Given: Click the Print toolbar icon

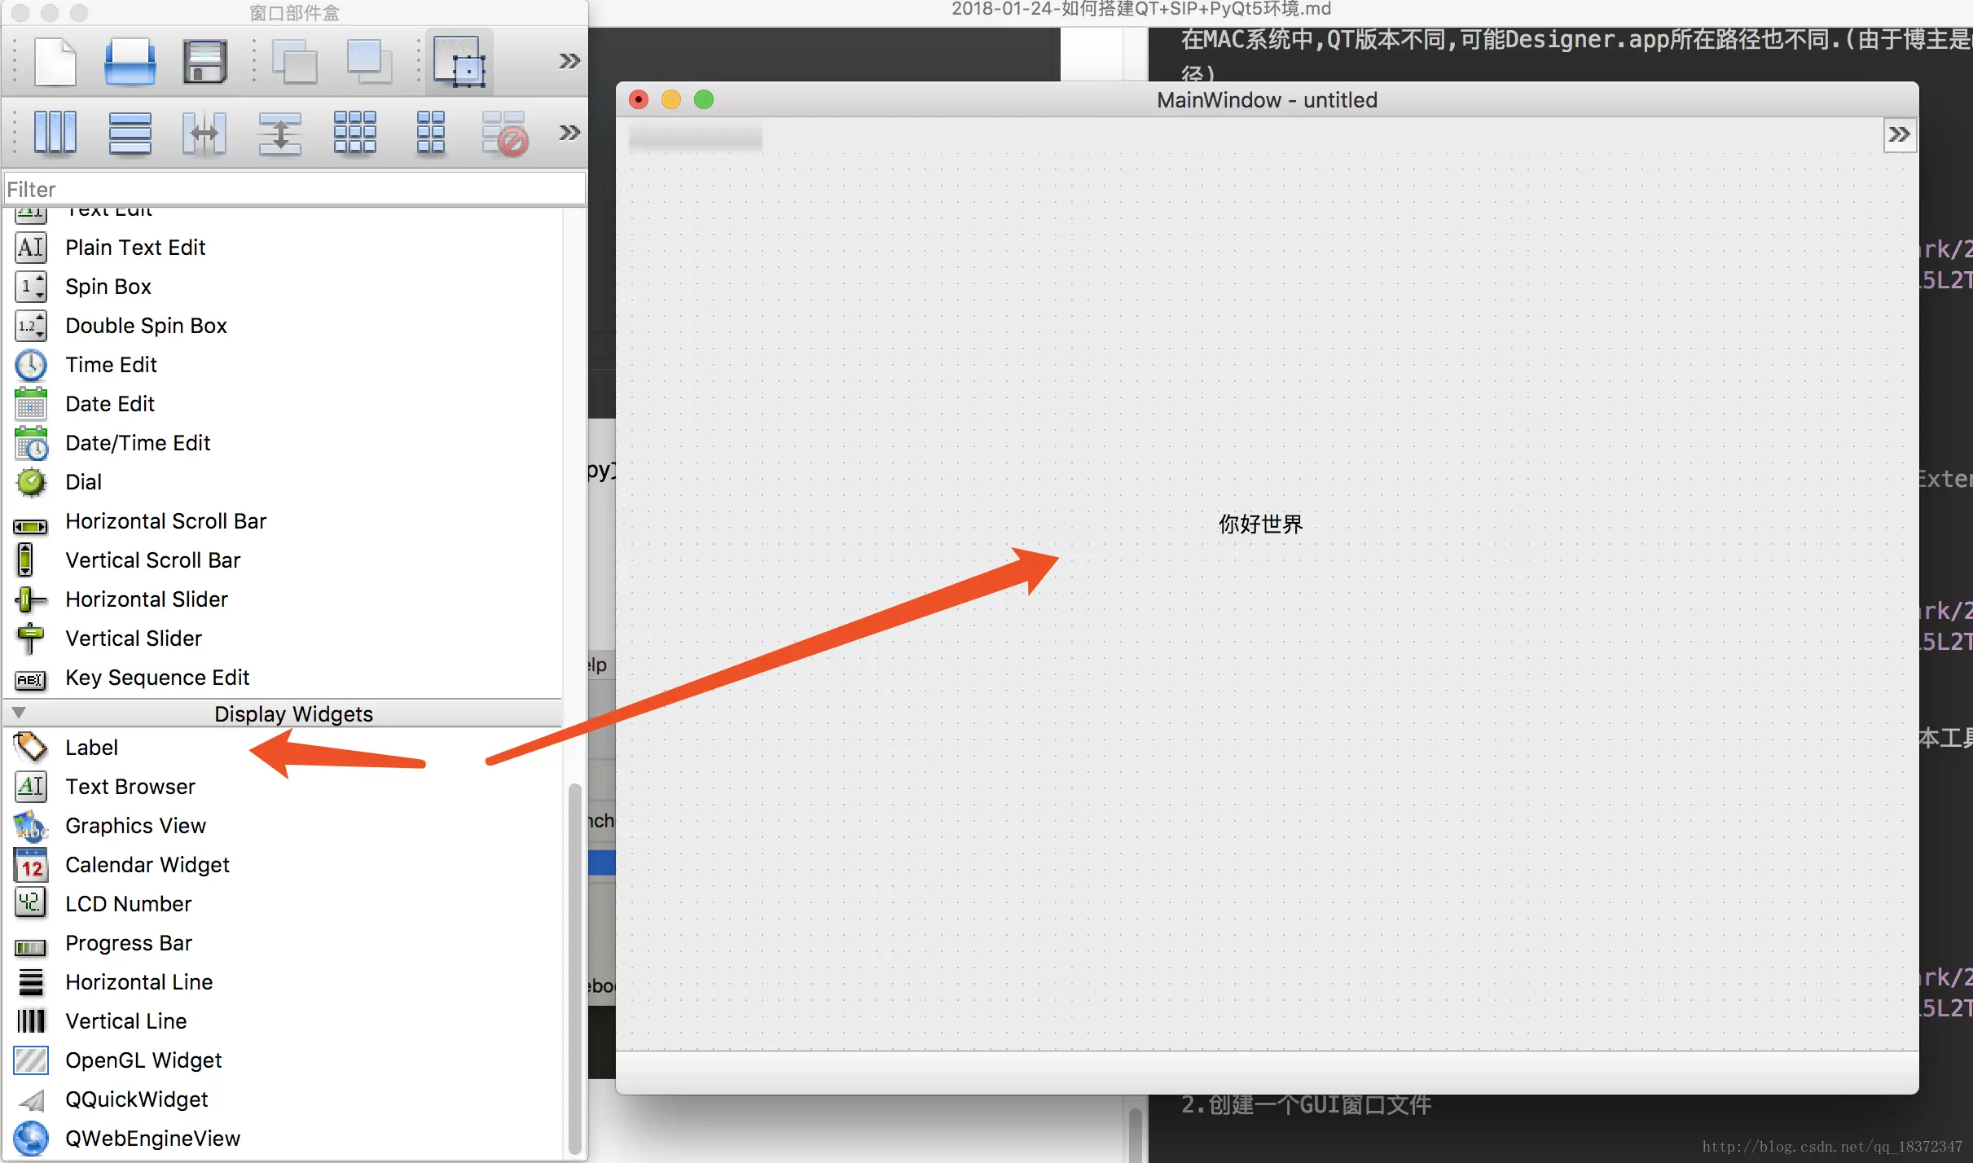Looking at the screenshot, I should coord(130,61).
